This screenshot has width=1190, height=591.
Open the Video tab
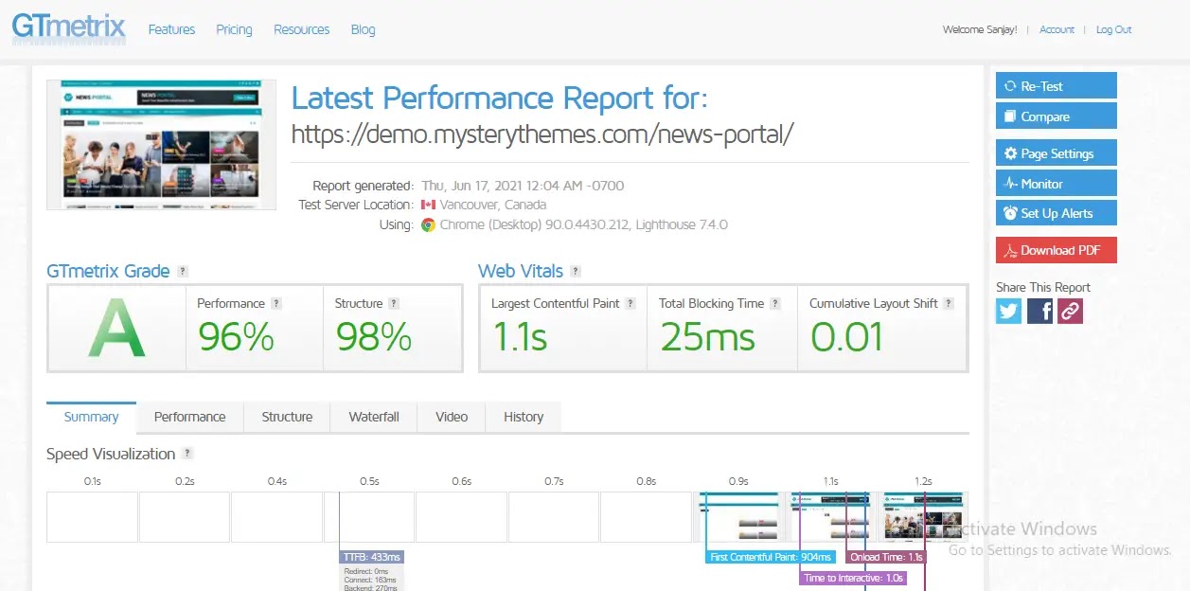tap(452, 417)
